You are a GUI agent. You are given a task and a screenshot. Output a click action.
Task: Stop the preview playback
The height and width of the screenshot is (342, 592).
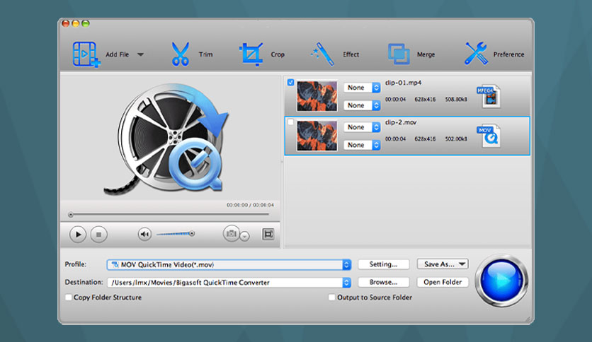(98, 235)
